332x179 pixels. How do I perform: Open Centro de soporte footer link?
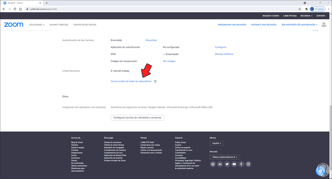coord(183,147)
